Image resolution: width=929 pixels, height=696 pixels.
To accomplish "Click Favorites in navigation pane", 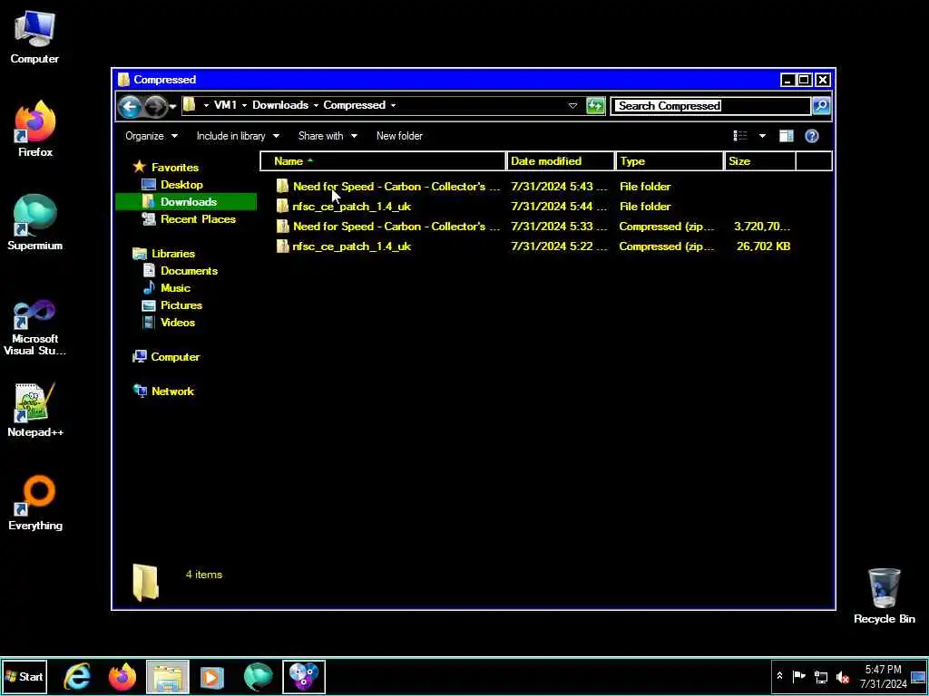I will pyautogui.click(x=175, y=168).
